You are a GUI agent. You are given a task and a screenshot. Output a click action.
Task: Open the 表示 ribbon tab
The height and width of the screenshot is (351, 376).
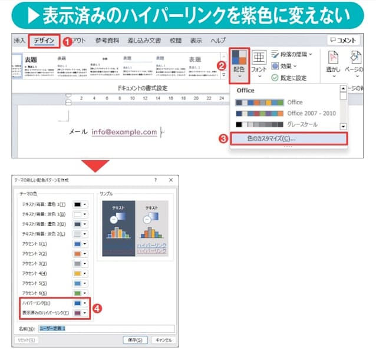(x=196, y=41)
